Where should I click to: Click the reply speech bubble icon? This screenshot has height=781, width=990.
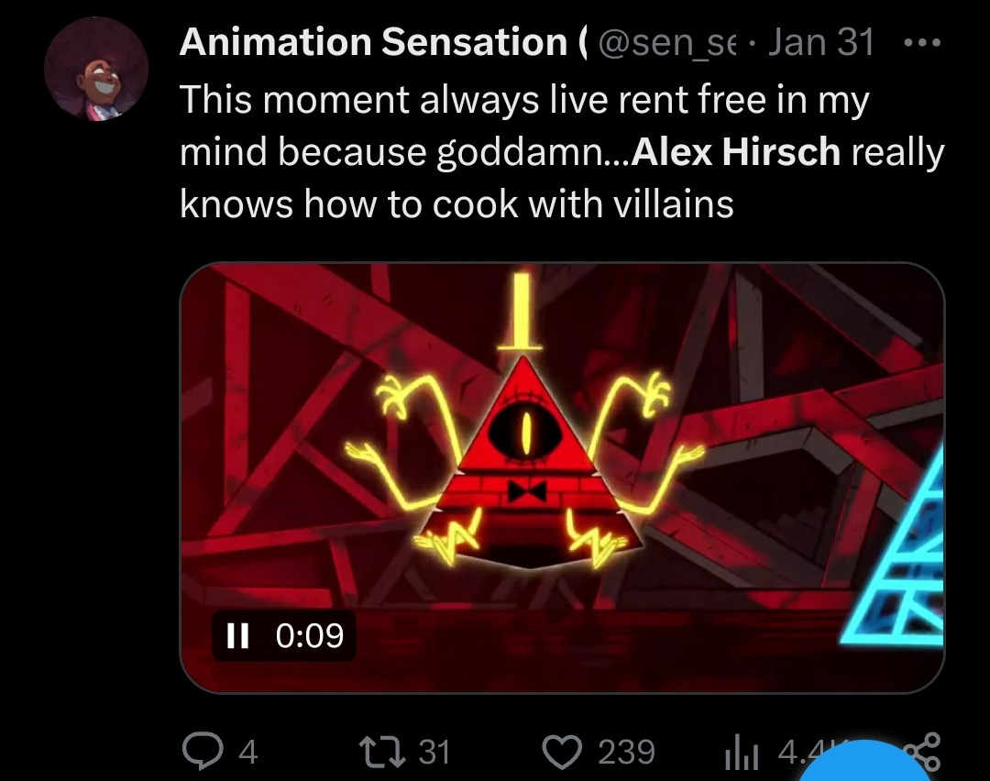coord(202,752)
